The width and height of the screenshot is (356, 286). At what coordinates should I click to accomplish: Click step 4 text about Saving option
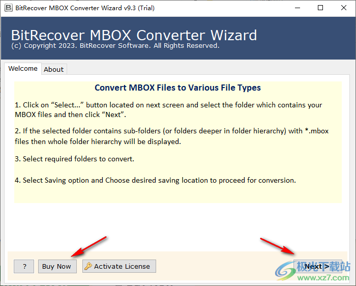[x=155, y=180]
